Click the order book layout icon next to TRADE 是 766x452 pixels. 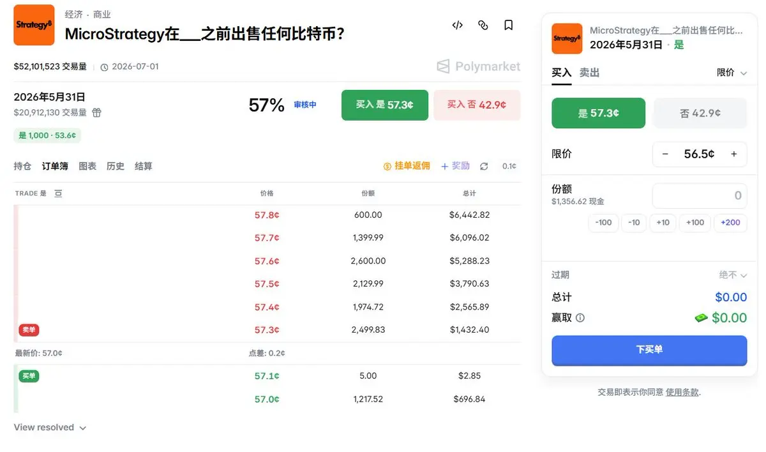58,193
